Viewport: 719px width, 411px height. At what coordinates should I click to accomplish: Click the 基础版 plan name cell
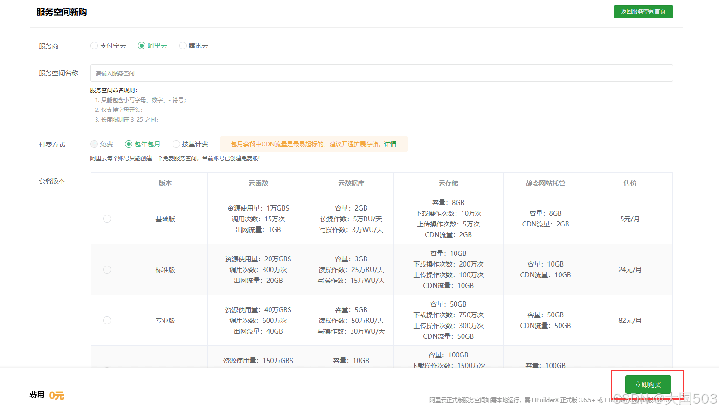click(165, 219)
